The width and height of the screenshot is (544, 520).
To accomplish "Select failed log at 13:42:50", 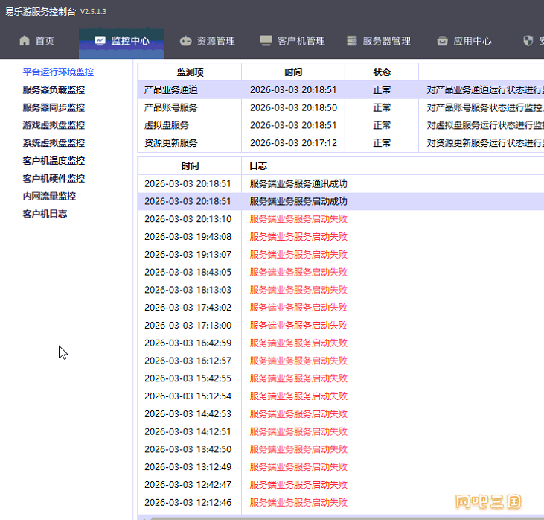I will point(341,449).
